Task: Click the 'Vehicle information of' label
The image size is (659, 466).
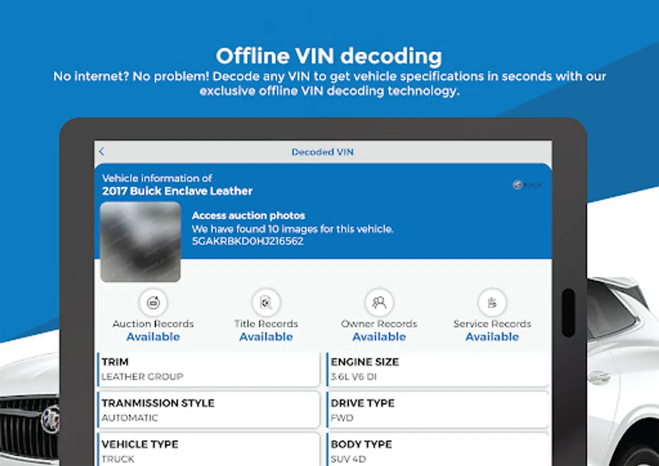Action: point(157,178)
